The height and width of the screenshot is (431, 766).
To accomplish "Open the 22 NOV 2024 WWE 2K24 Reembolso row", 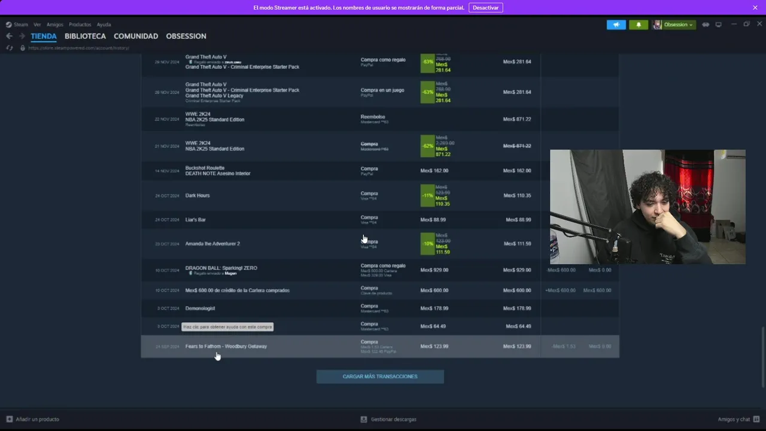I will coord(380,119).
